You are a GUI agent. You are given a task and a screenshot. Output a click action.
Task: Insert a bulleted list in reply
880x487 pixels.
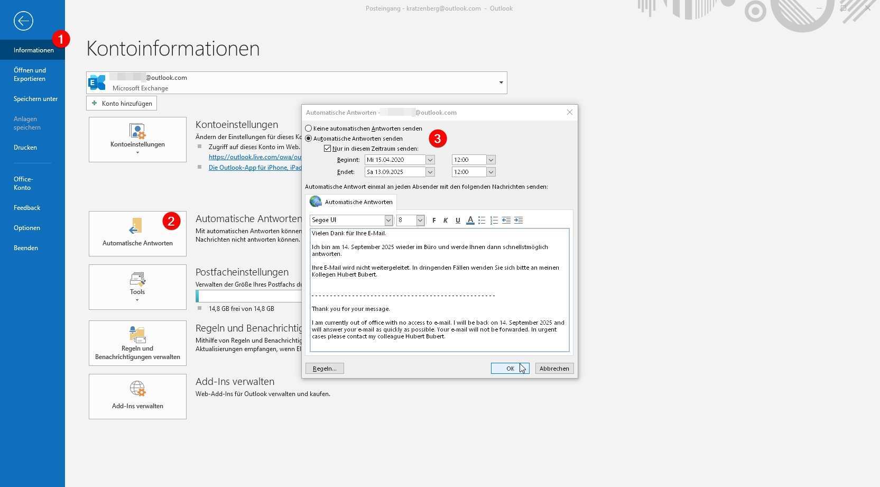click(481, 220)
